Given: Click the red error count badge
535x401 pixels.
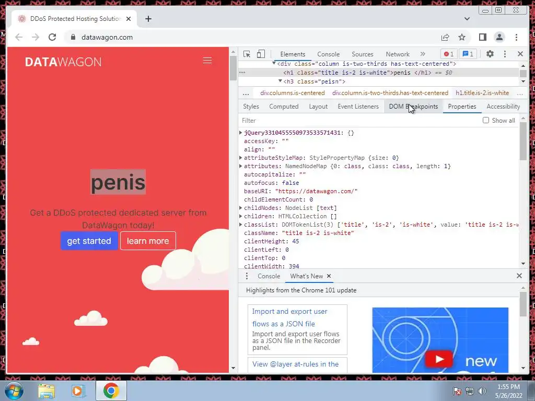Looking at the screenshot, I should [449, 54].
